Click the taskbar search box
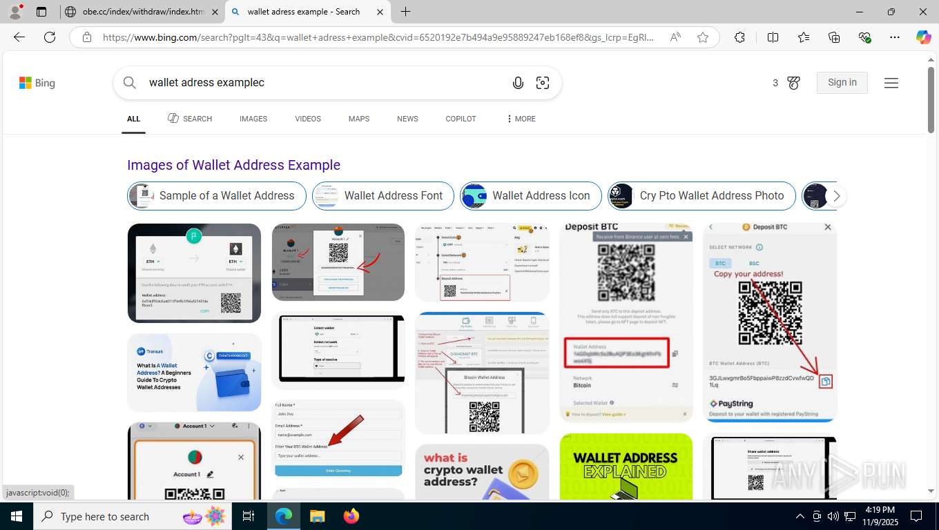Image resolution: width=939 pixels, height=530 pixels. (133, 516)
